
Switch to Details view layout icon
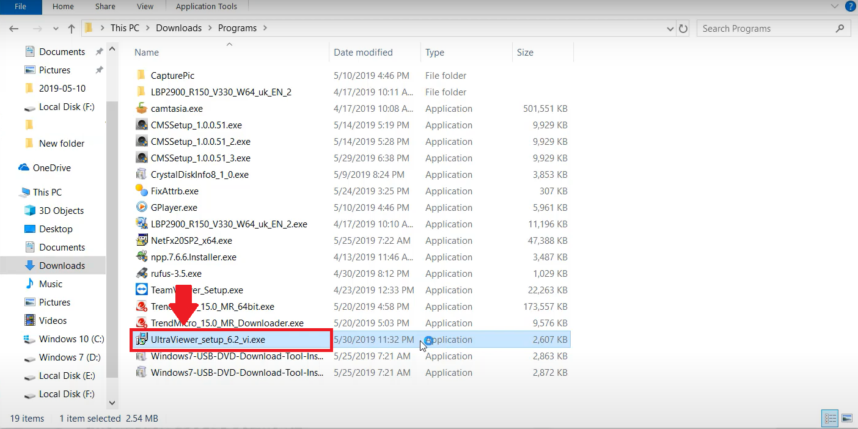click(831, 419)
